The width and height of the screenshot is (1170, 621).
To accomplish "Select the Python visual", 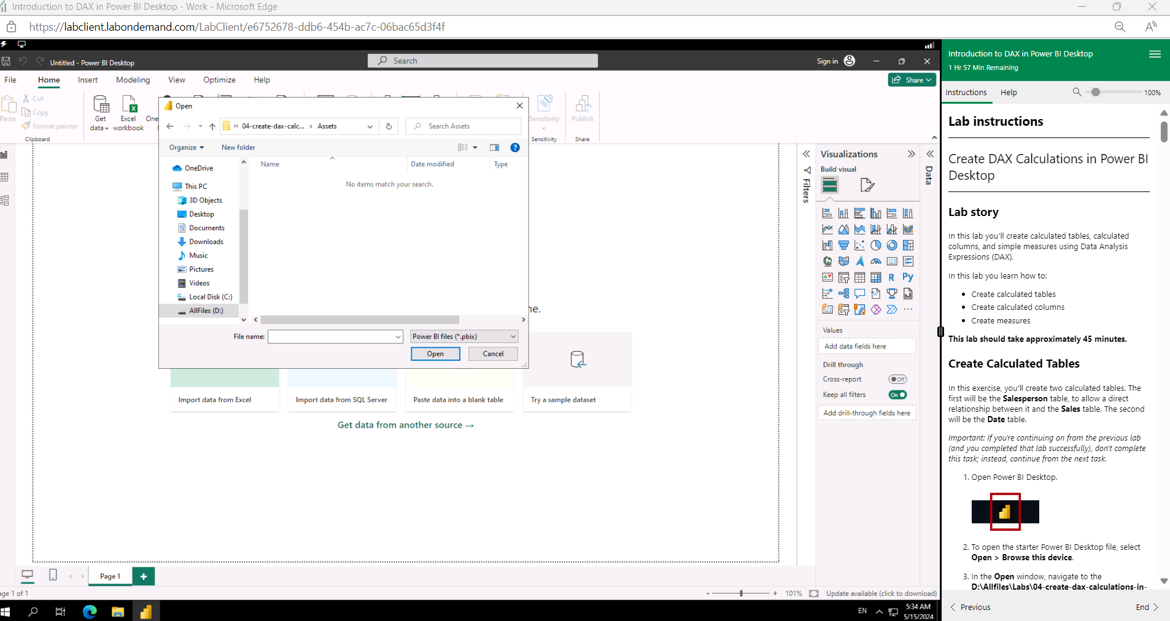I will [x=907, y=277].
